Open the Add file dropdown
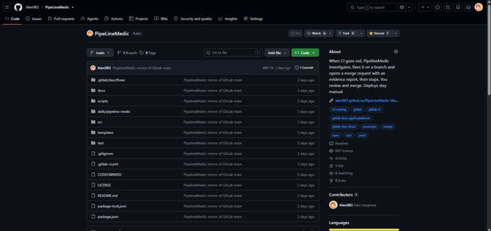The image size is (491, 231). click(x=277, y=53)
